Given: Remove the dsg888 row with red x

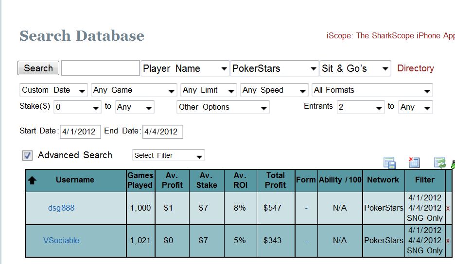Looking at the screenshot, I should tap(448, 208).
